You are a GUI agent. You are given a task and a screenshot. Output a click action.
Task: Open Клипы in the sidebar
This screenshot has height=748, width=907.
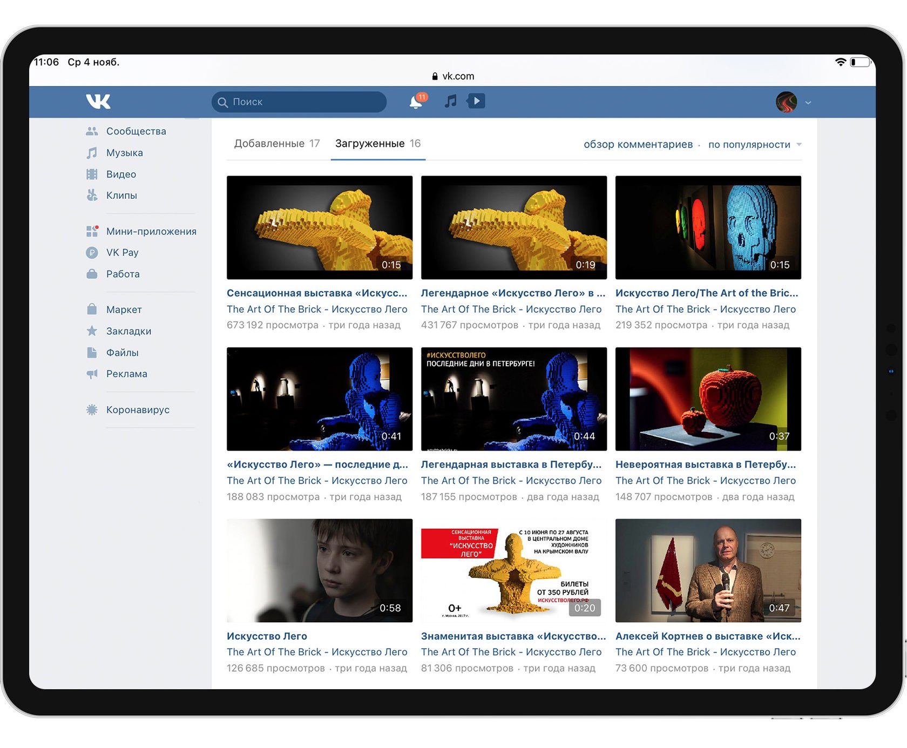click(x=121, y=195)
